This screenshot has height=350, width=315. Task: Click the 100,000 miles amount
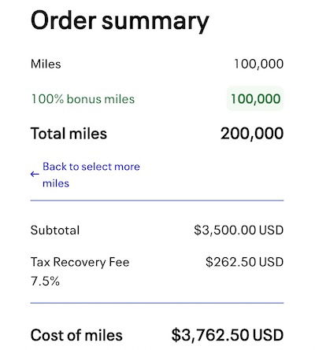(258, 64)
